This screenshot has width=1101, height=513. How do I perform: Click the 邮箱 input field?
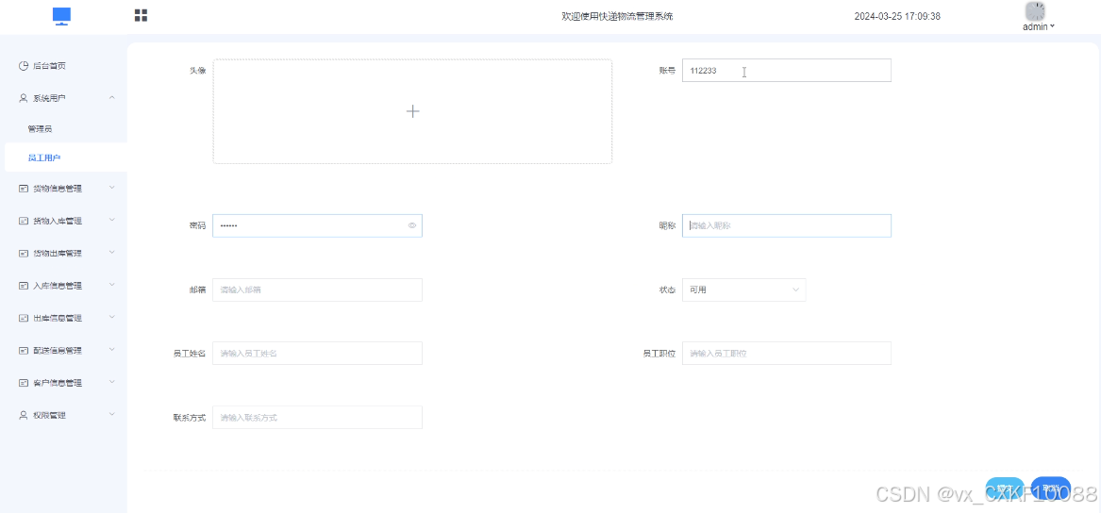tap(317, 290)
